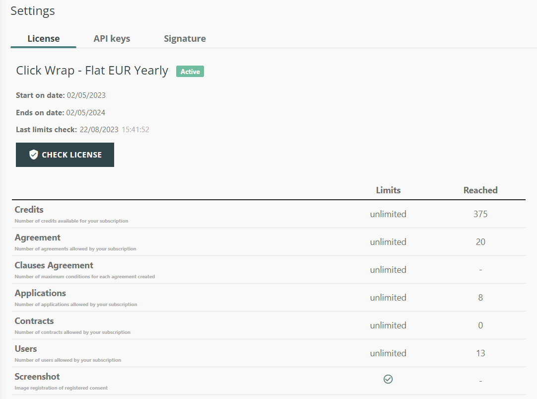The width and height of the screenshot is (537, 399).
Task: Select the License tab
Action: [x=44, y=39]
